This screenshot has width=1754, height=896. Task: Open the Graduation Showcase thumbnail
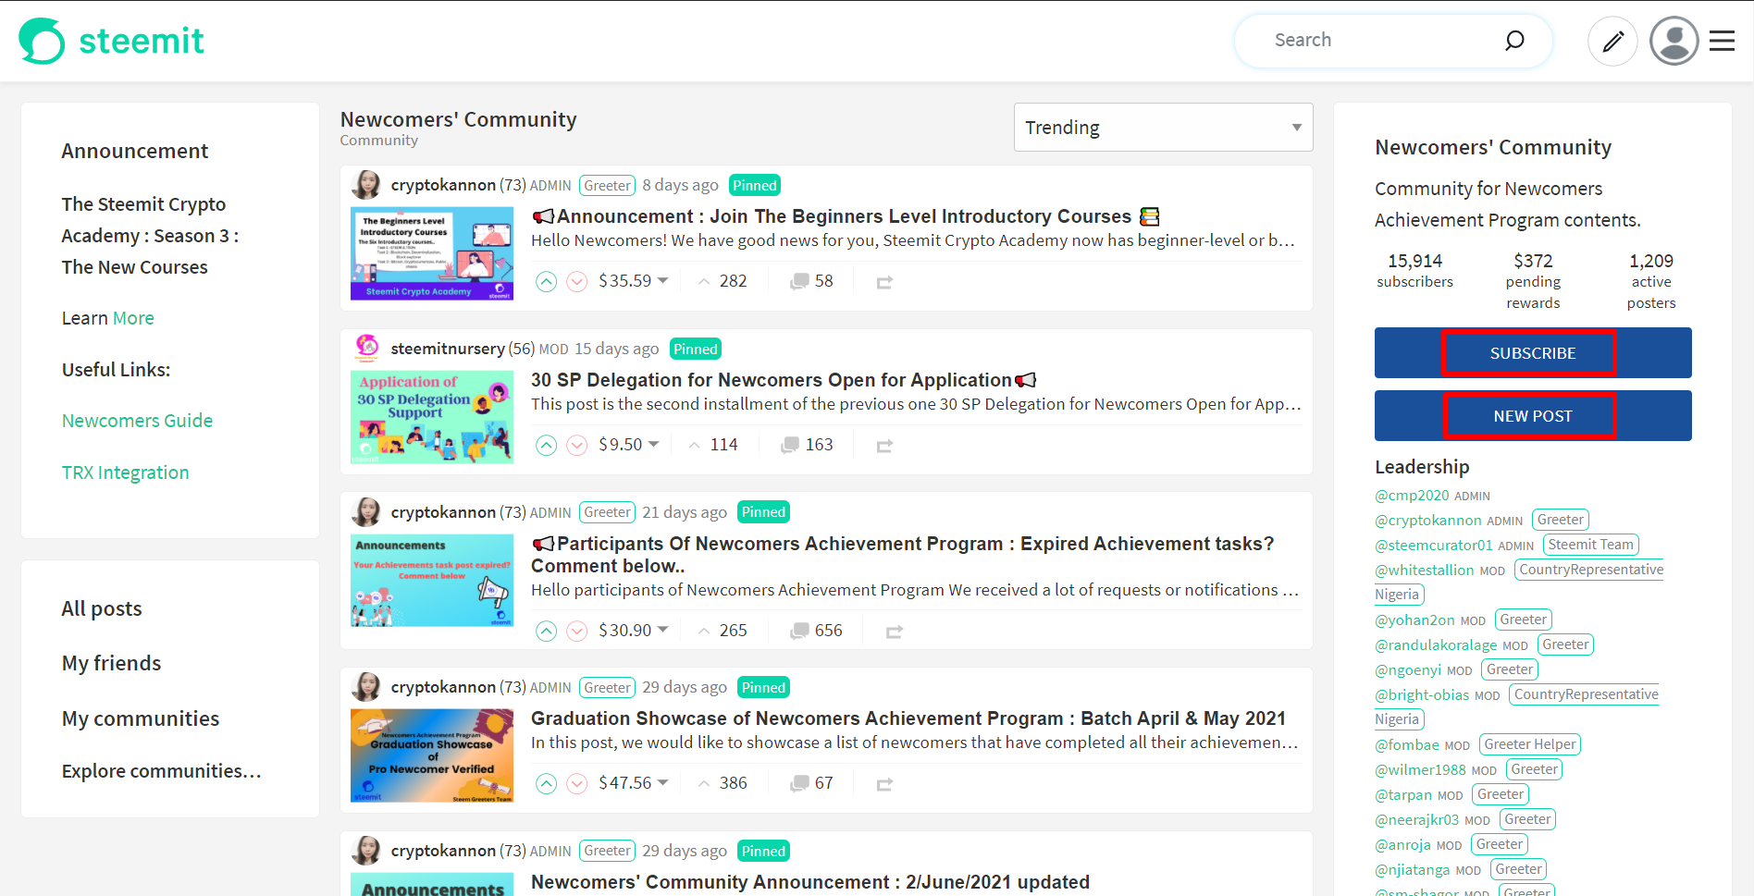pyautogui.click(x=432, y=755)
